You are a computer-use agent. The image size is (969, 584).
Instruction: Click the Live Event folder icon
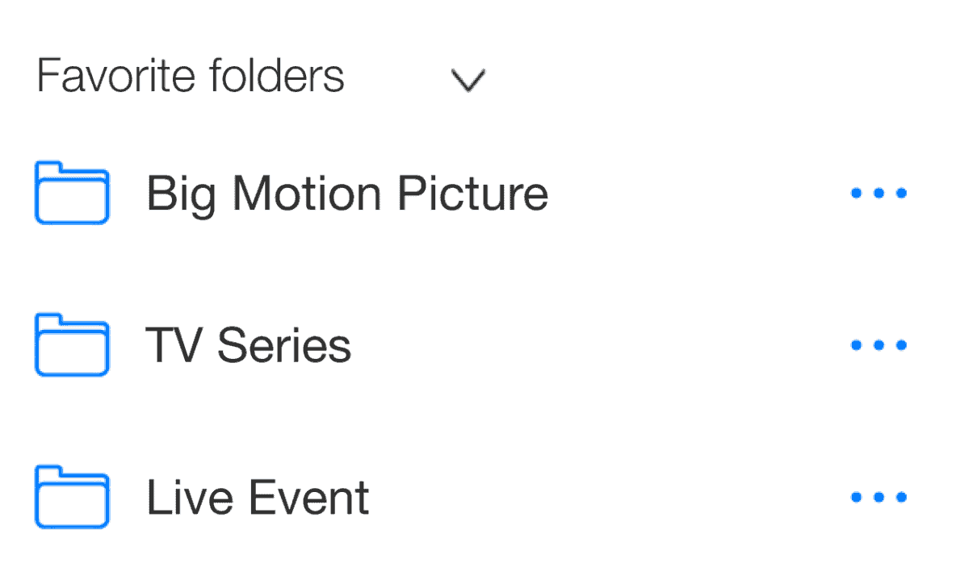pyautogui.click(x=71, y=497)
